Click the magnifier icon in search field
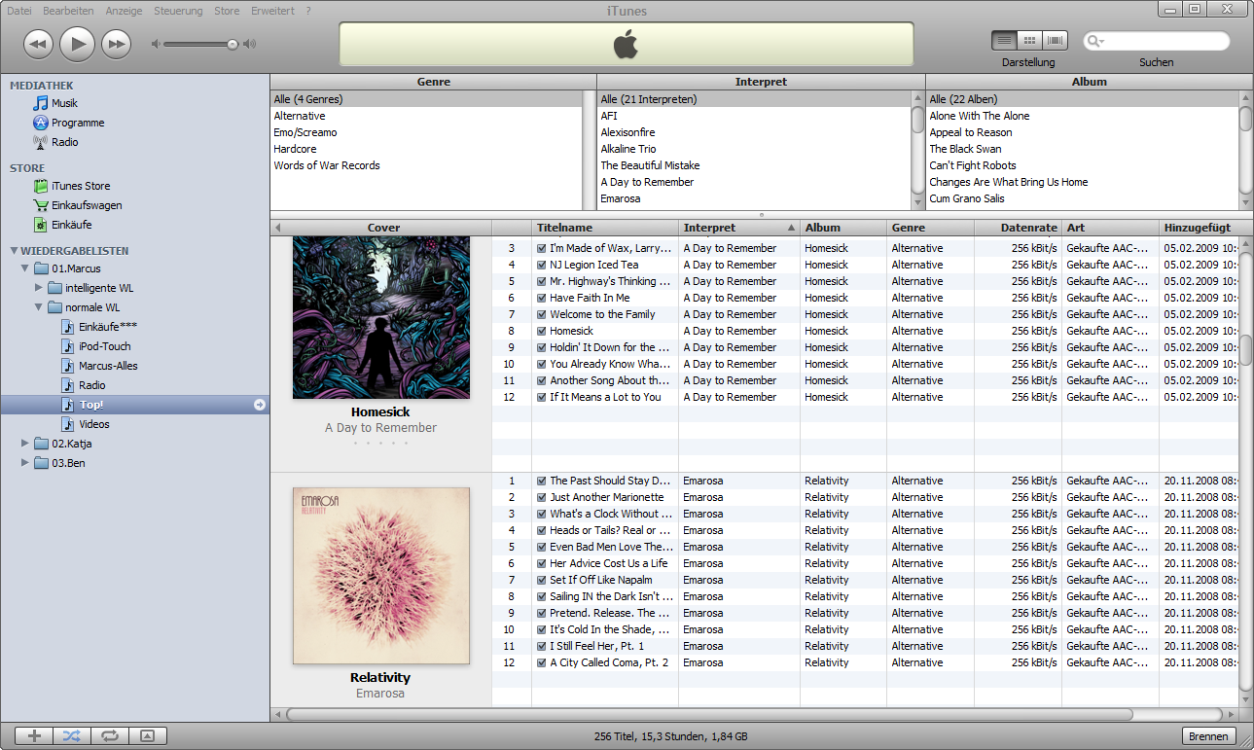Screen dimensions: 1254x750 click(x=1095, y=42)
